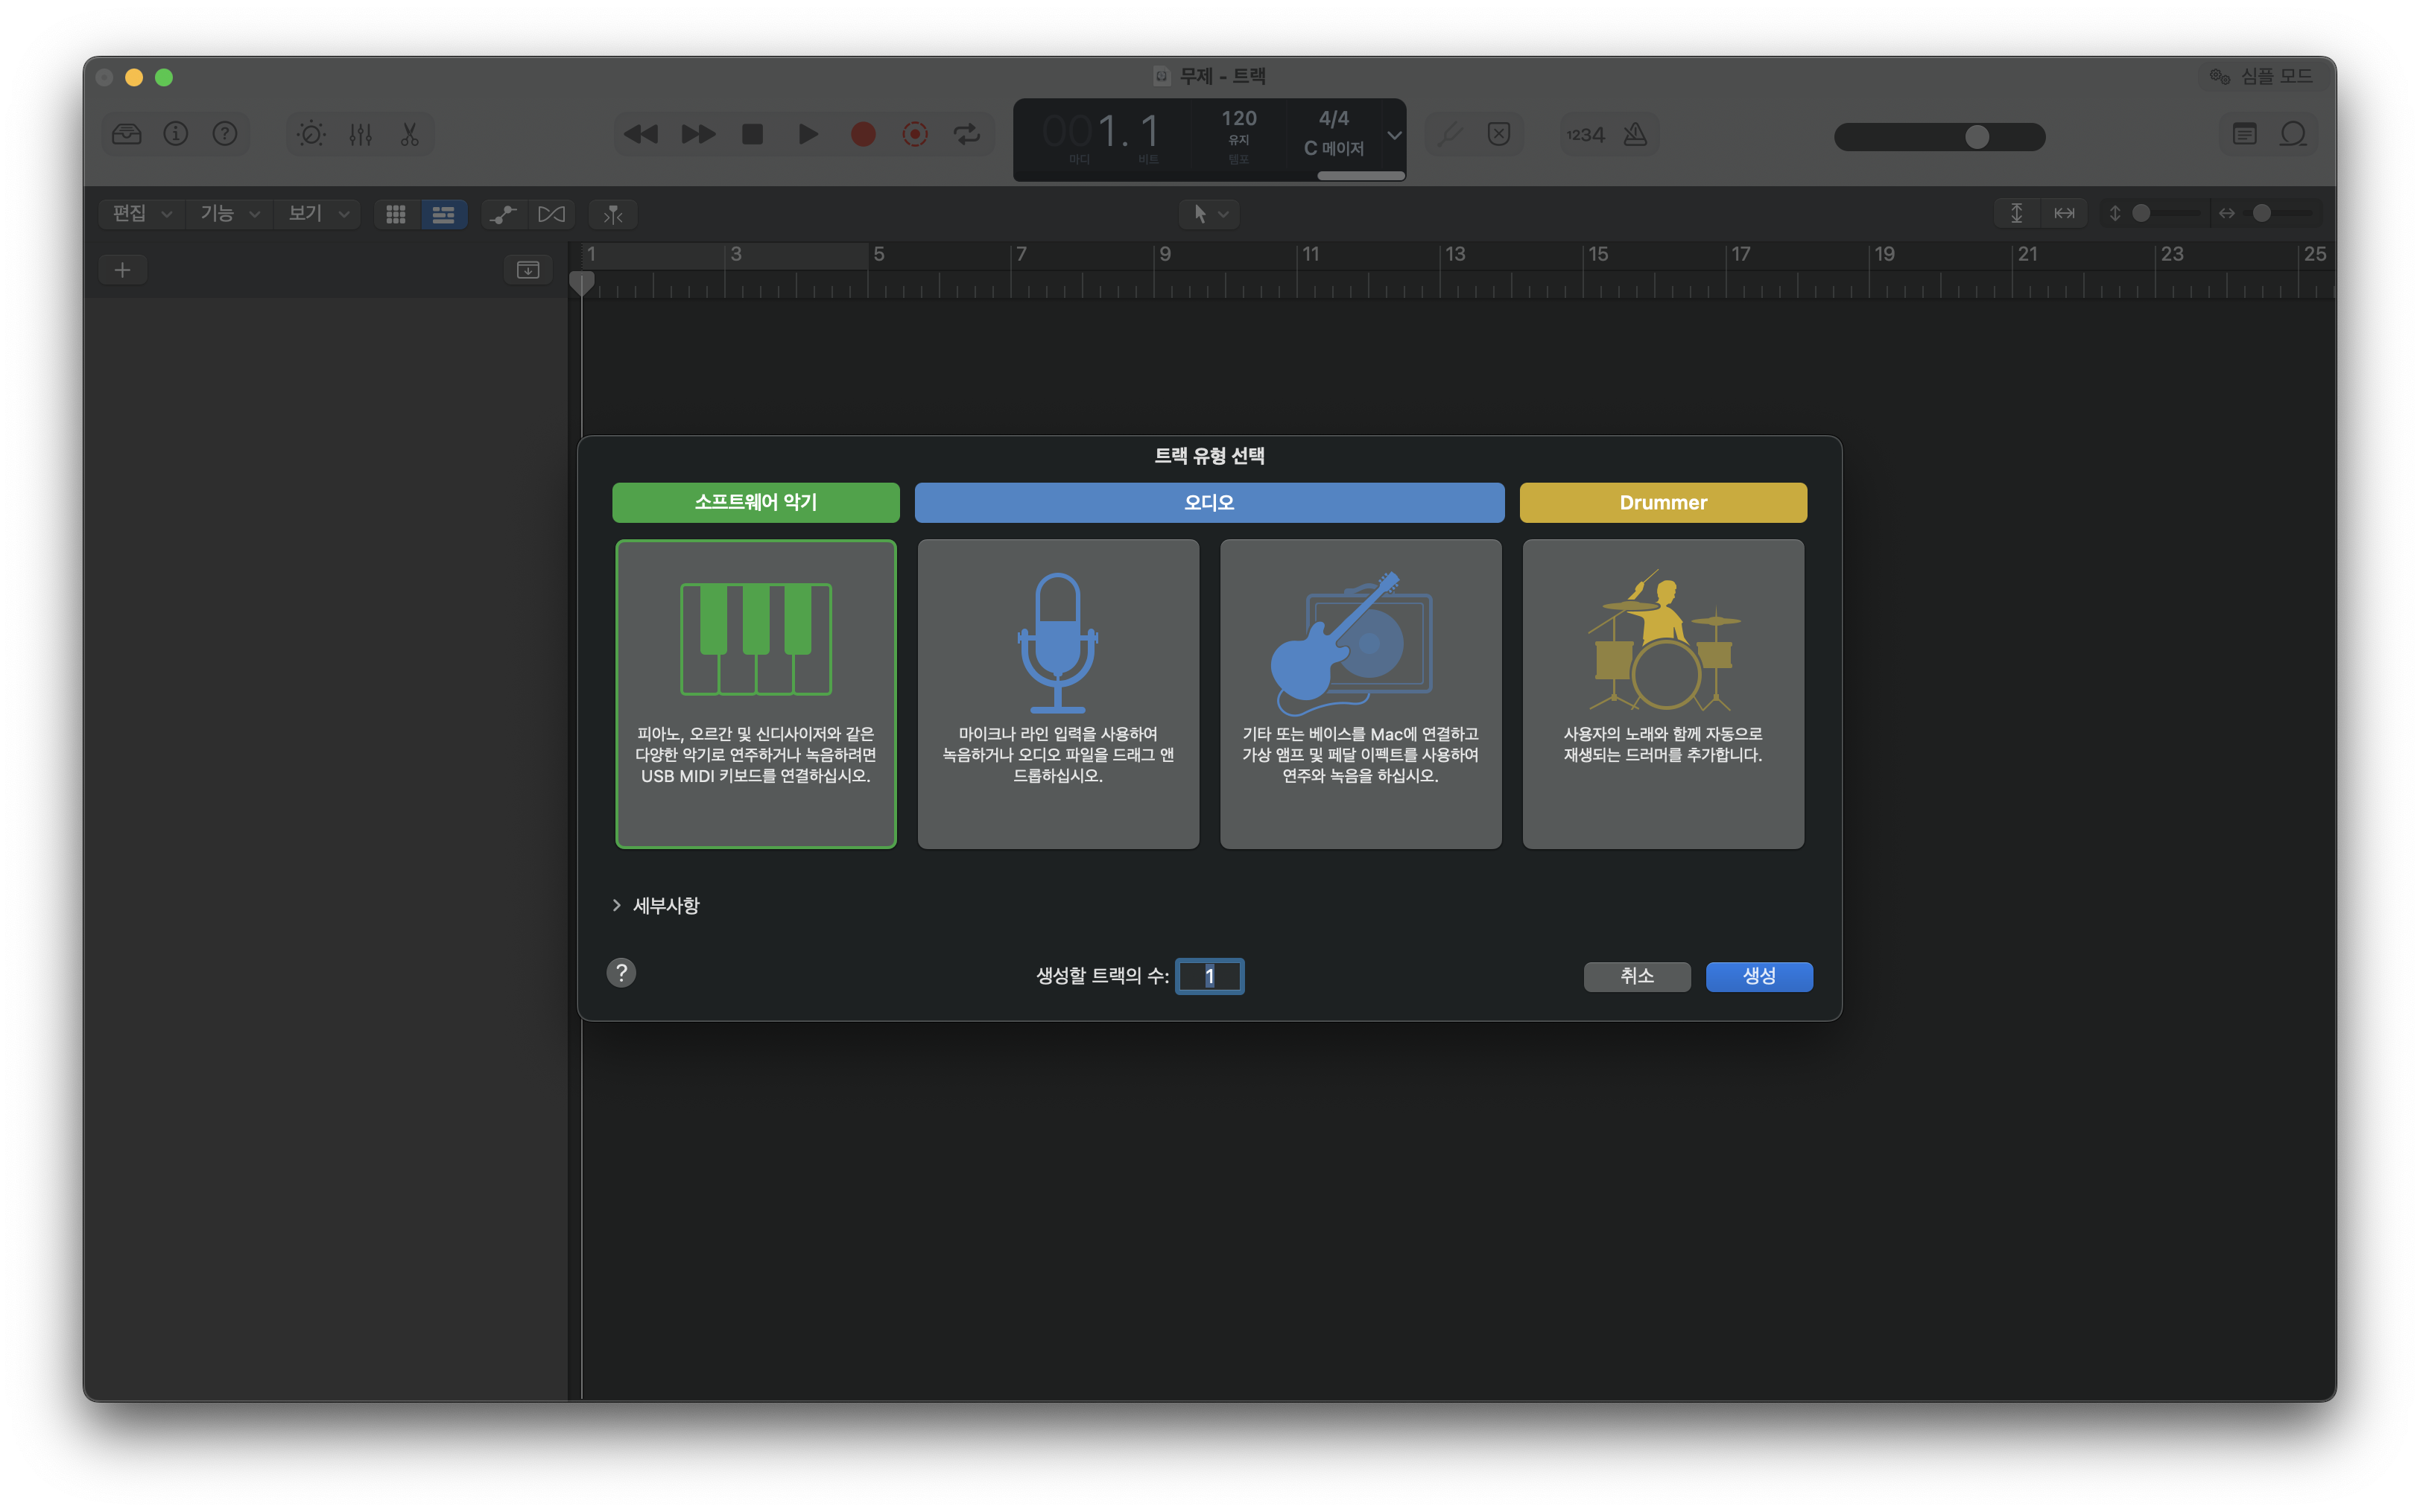Select the 소프트웨어 악기 tab header
2420x1512 pixels.
tap(755, 502)
